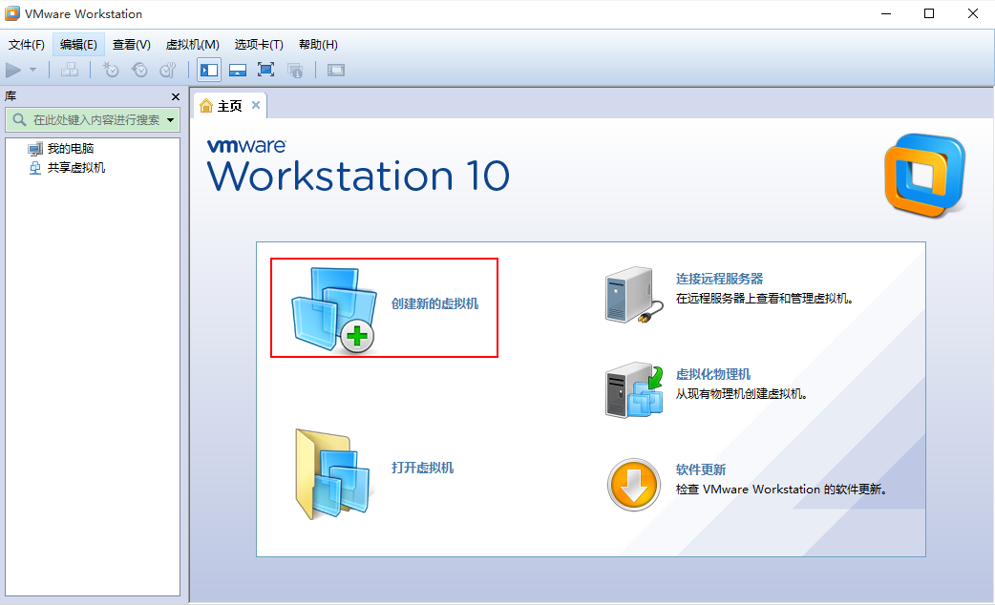Open the snapshot manager wrench-clock icon
The width and height of the screenshot is (995, 605).
[x=167, y=70]
